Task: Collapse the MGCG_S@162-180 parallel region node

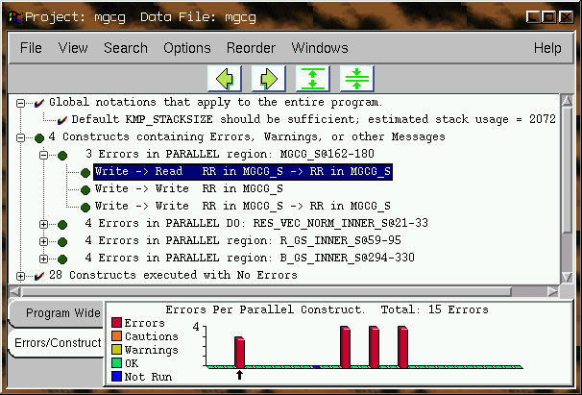Action: click(44, 155)
